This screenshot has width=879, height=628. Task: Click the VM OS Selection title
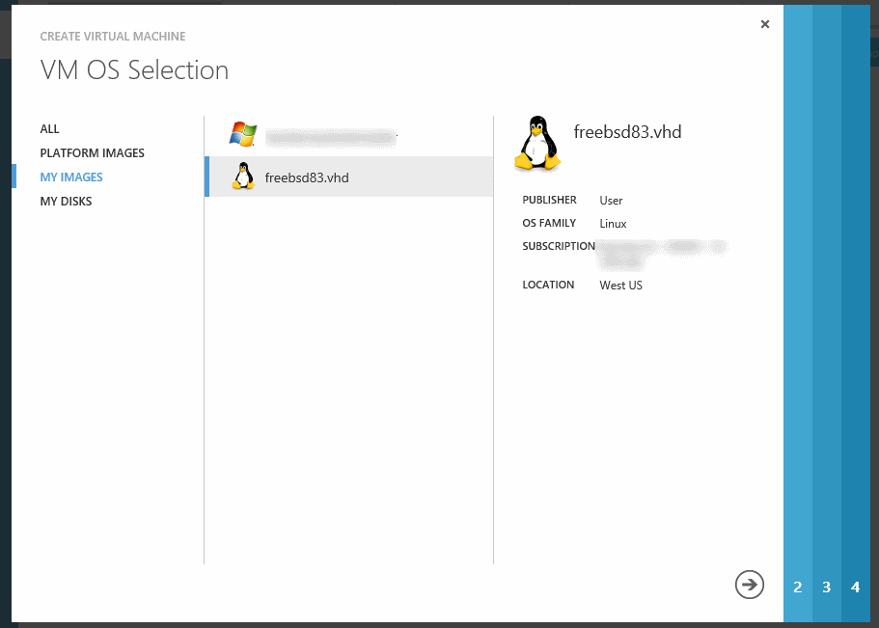pos(133,69)
